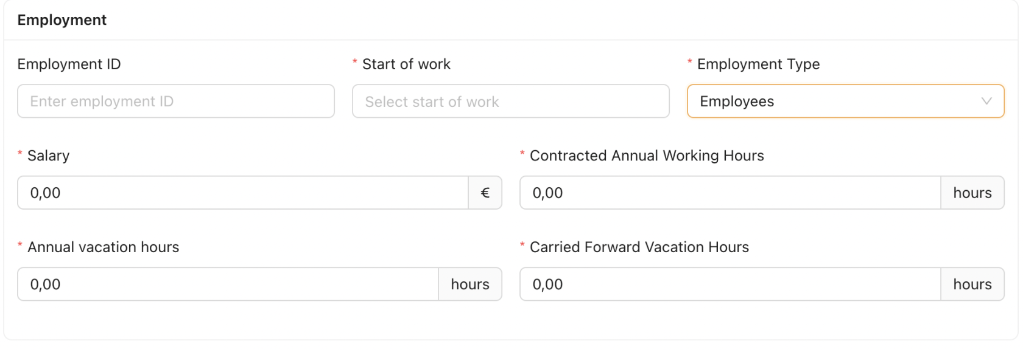This screenshot has height=350, width=1023.
Task: Click the Employment section heading
Action: 62,20
